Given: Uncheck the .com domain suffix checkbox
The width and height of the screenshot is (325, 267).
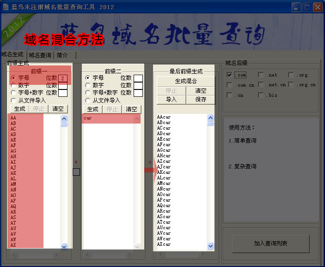Looking at the screenshot, I should (x=230, y=75).
